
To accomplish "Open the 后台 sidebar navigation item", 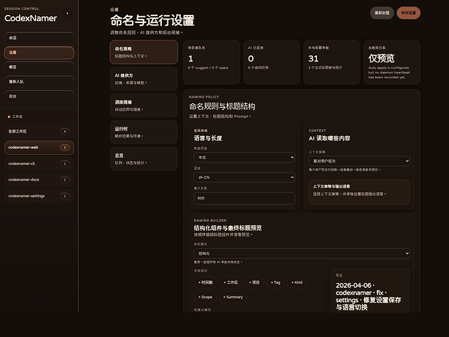I will (x=39, y=96).
